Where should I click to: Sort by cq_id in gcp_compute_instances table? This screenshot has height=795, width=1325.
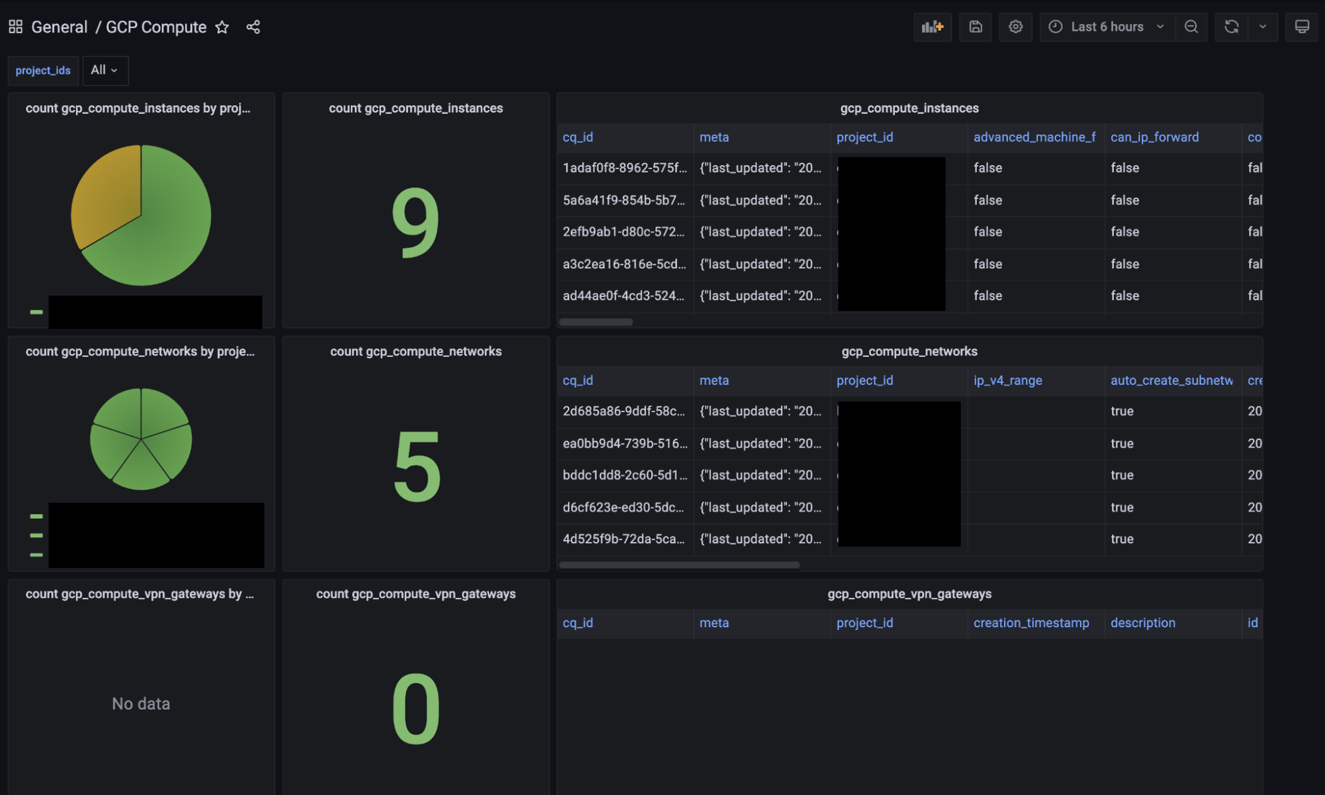(x=578, y=137)
